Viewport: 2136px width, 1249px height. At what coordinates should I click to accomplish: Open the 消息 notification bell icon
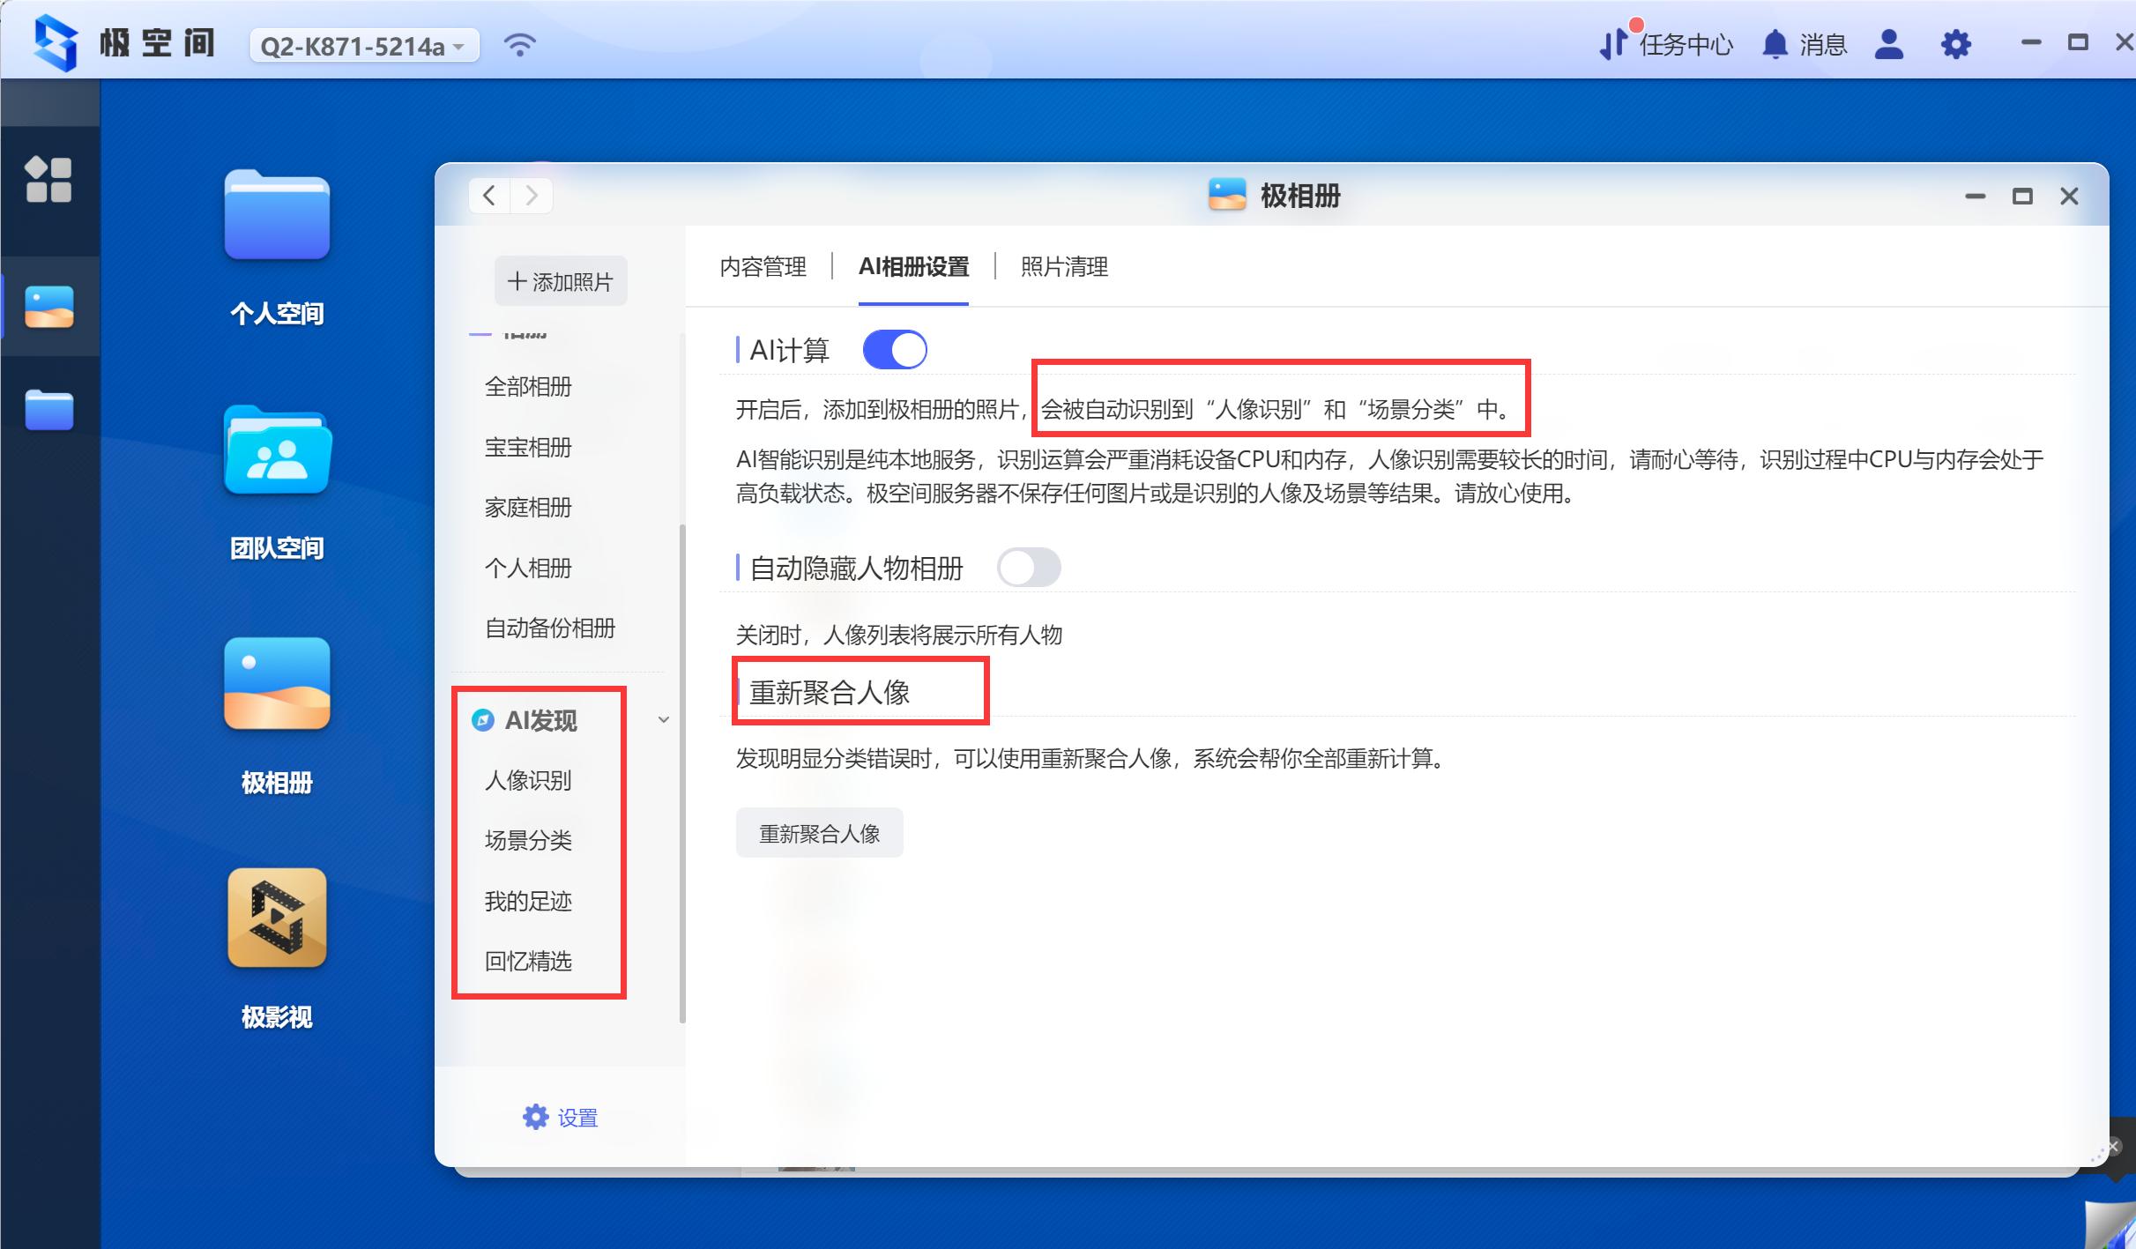(x=1775, y=44)
